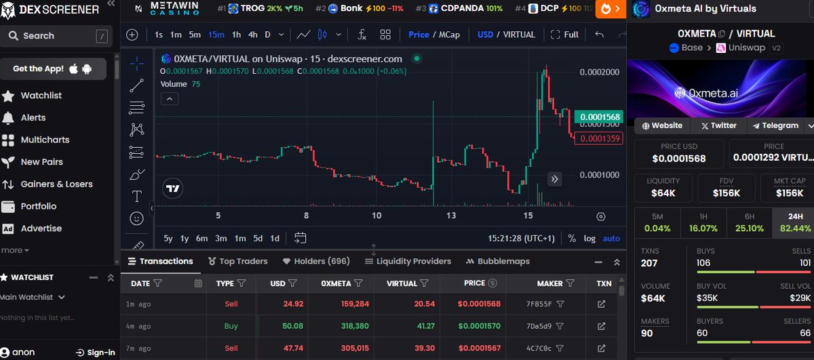Filter transactions by maker 7F855F

tap(560, 304)
